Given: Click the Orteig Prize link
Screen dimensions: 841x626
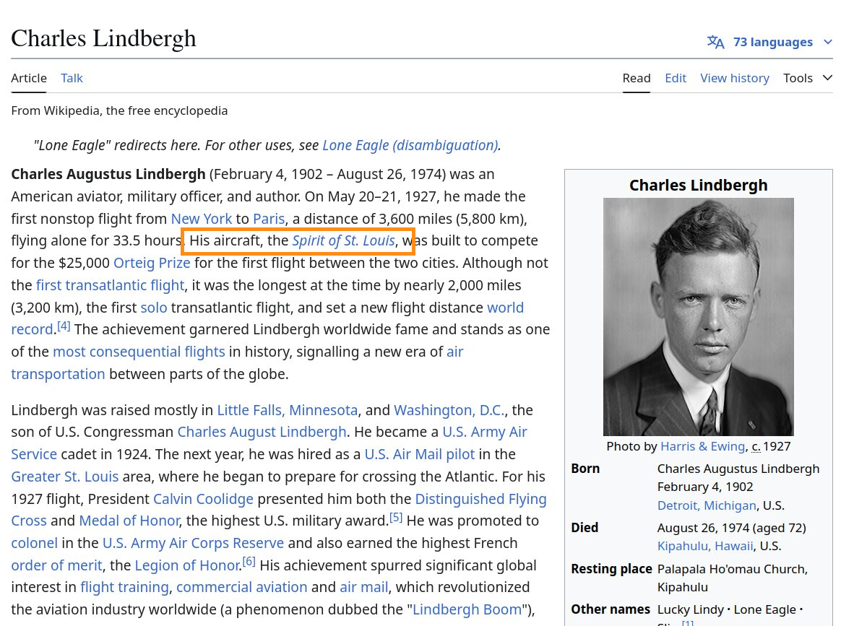Looking at the screenshot, I should [x=152, y=262].
